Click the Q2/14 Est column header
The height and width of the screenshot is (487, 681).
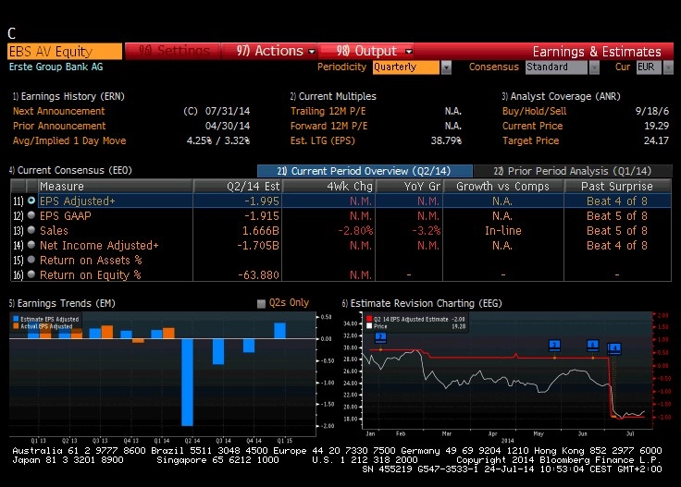[x=238, y=186]
